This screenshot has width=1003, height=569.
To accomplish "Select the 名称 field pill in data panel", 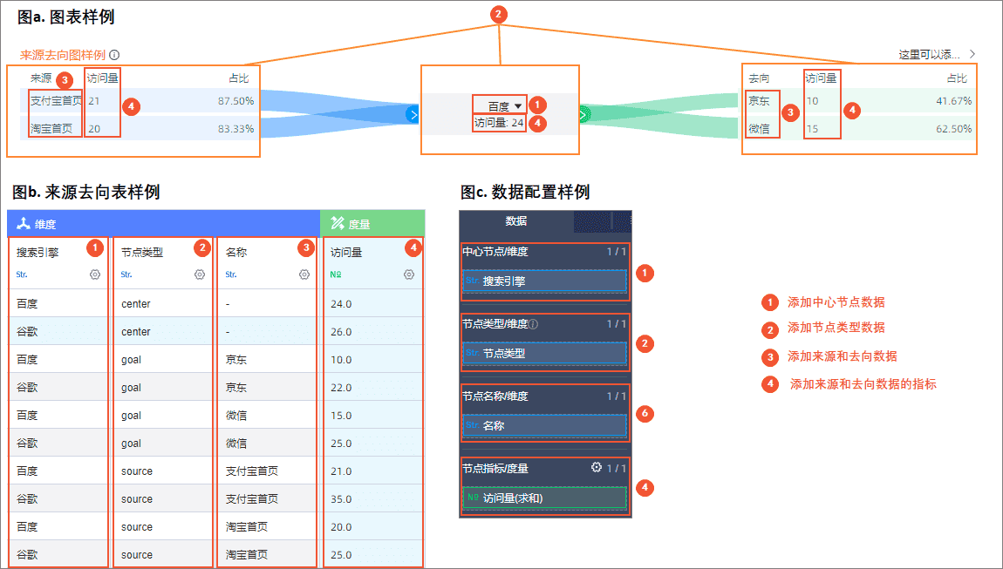I will [x=544, y=425].
